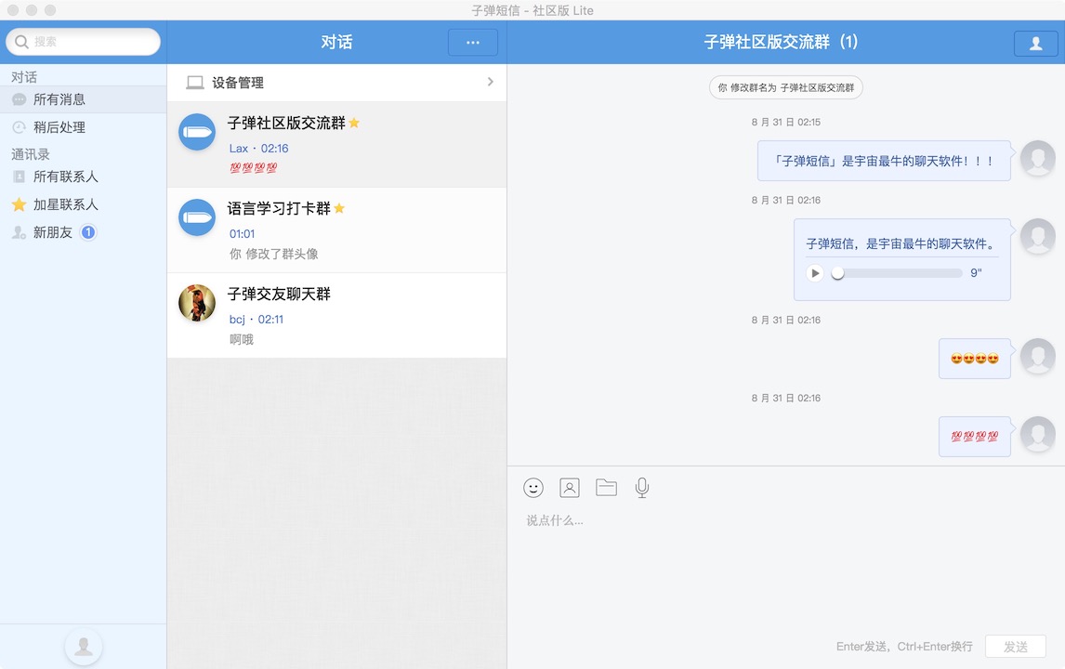1065x669 pixels.
Task: Open the file folder attachment icon
Action: 606,487
